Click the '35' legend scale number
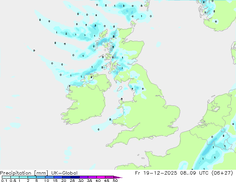 tap(89, 181)
